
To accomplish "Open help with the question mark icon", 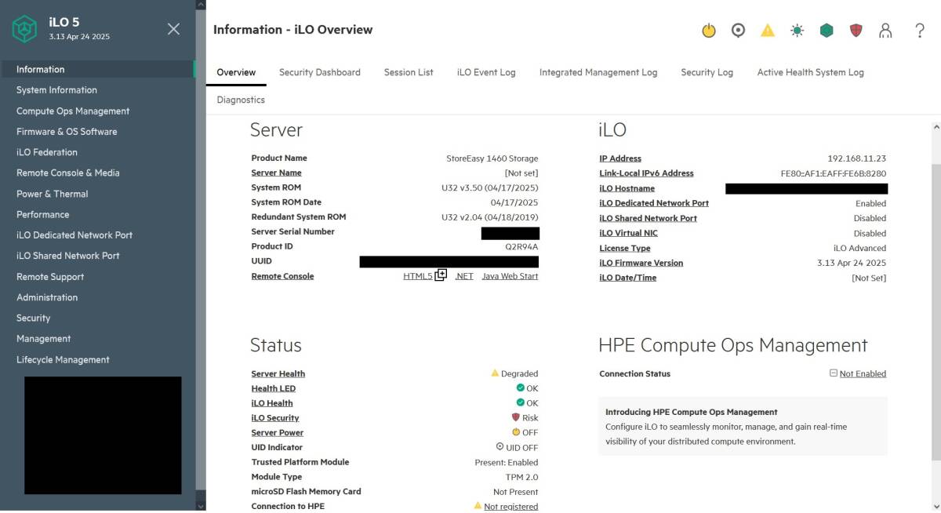I will tap(920, 31).
